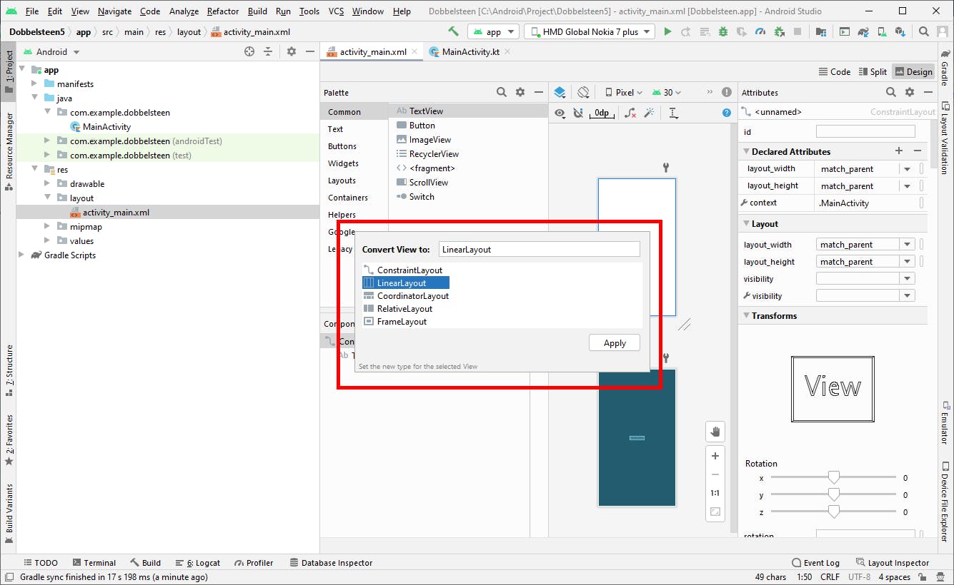Image resolution: width=954 pixels, height=585 pixels.
Task: Toggle the View Options eye icon
Action: [560, 113]
